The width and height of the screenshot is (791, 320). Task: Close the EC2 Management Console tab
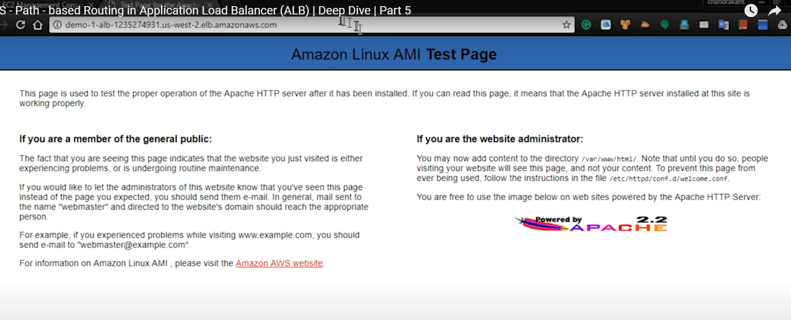pyautogui.click(x=91, y=4)
